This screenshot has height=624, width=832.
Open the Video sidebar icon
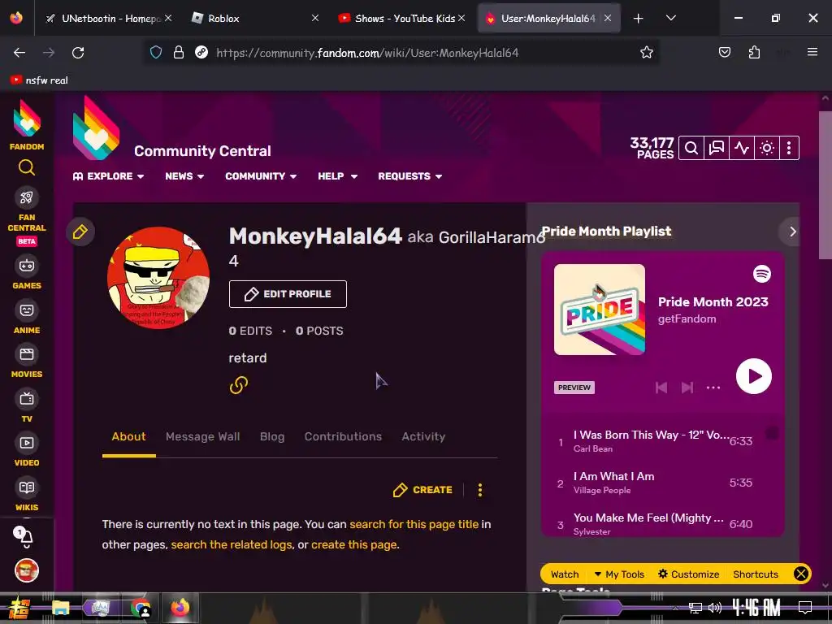(x=27, y=443)
